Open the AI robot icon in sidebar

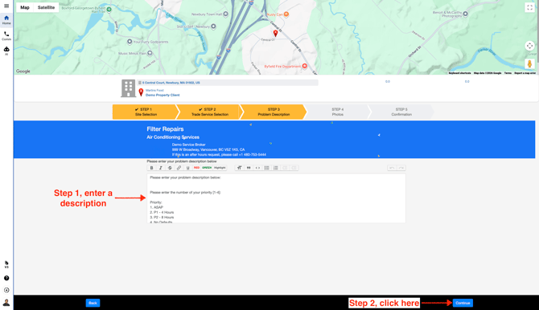pos(6,51)
